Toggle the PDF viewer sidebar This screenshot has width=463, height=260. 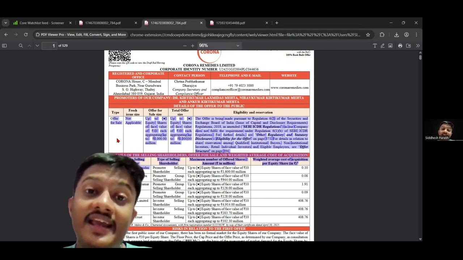tap(4, 45)
